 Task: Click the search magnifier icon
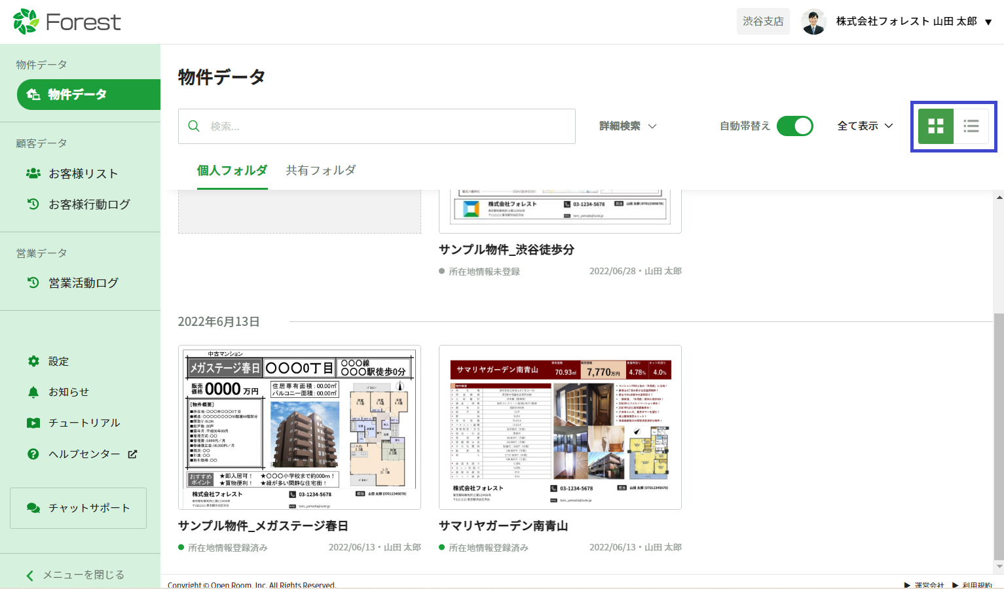point(194,126)
